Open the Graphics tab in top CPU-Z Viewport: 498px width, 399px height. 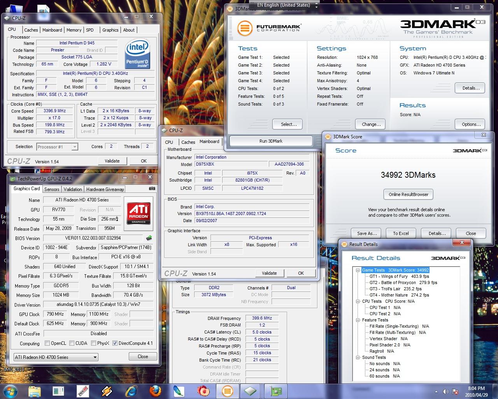(x=110, y=30)
